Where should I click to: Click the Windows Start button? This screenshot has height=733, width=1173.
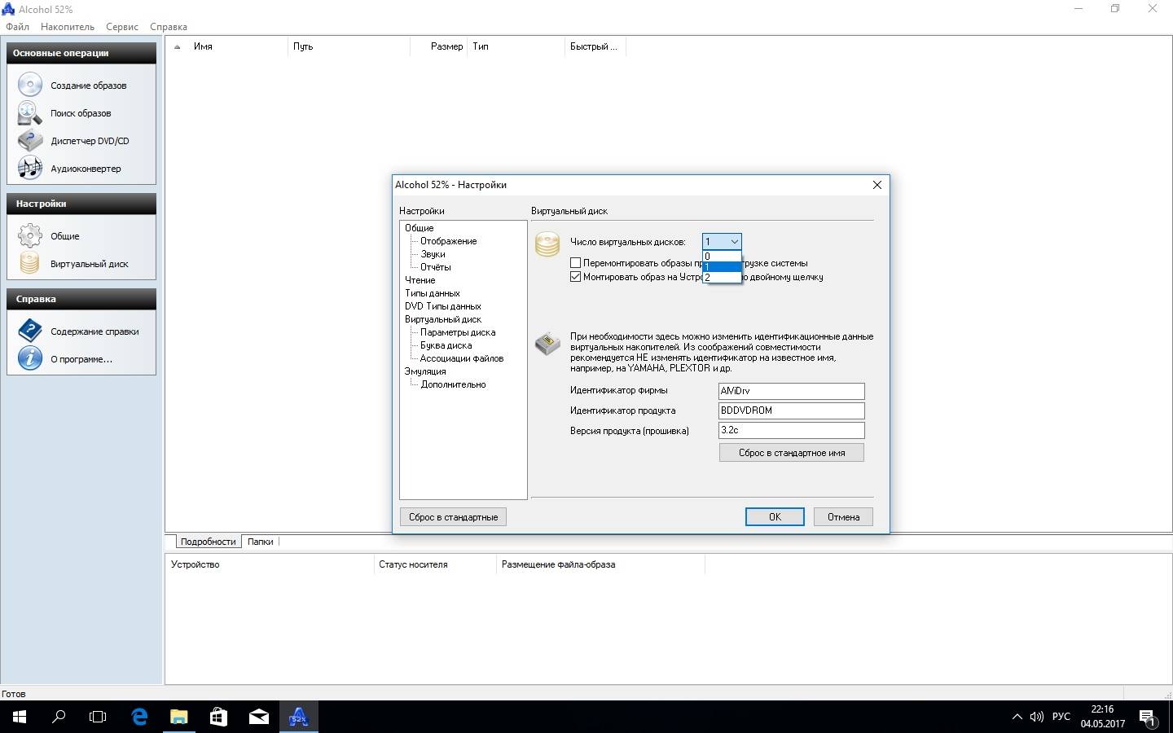(20, 717)
